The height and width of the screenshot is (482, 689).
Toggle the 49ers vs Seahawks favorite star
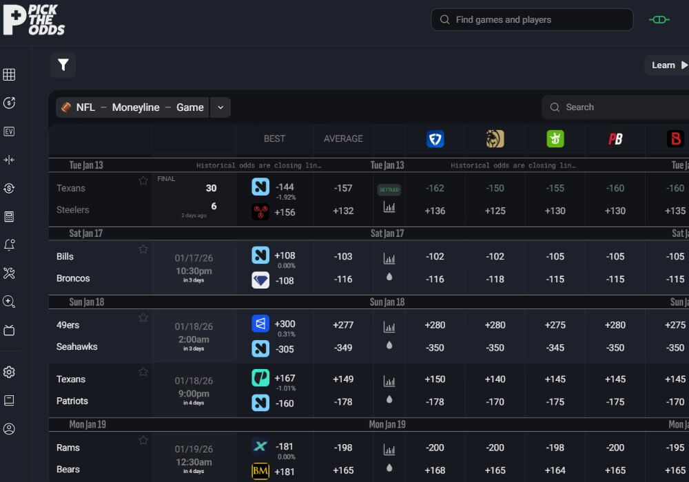[x=143, y=317]
